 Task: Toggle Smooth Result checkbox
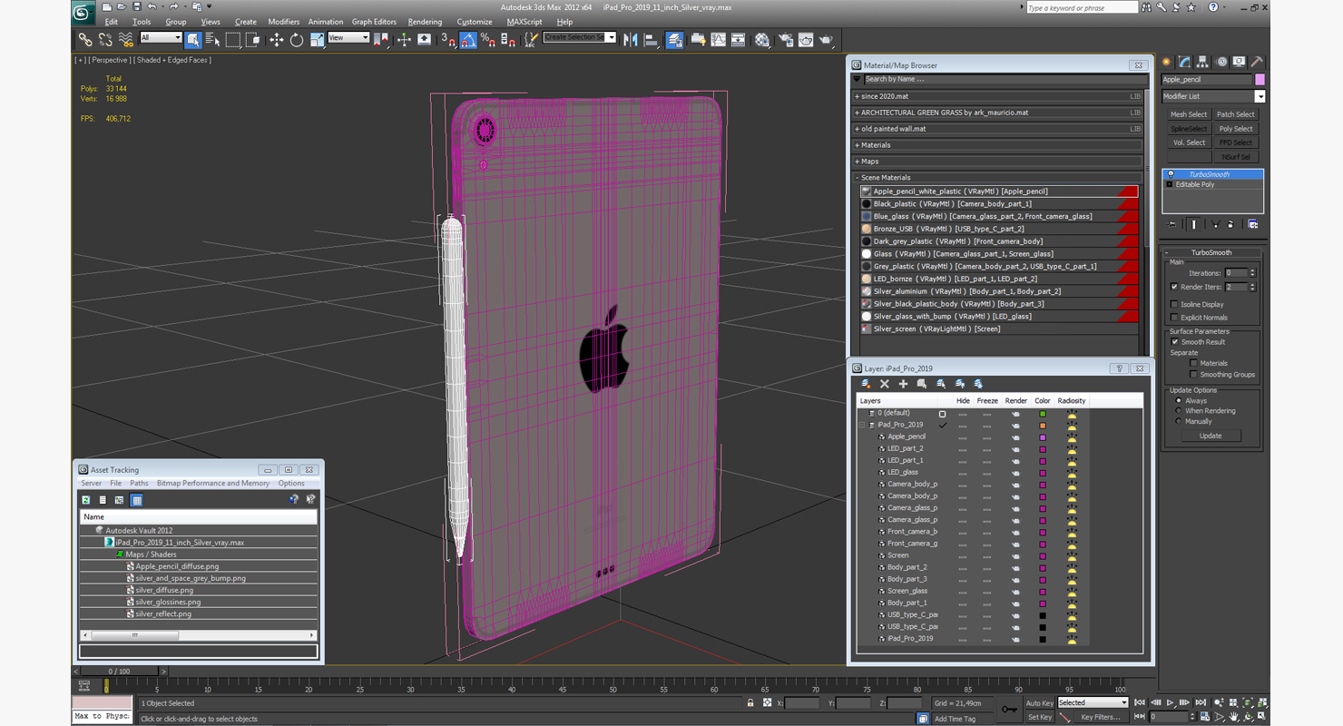(1175, 342)
